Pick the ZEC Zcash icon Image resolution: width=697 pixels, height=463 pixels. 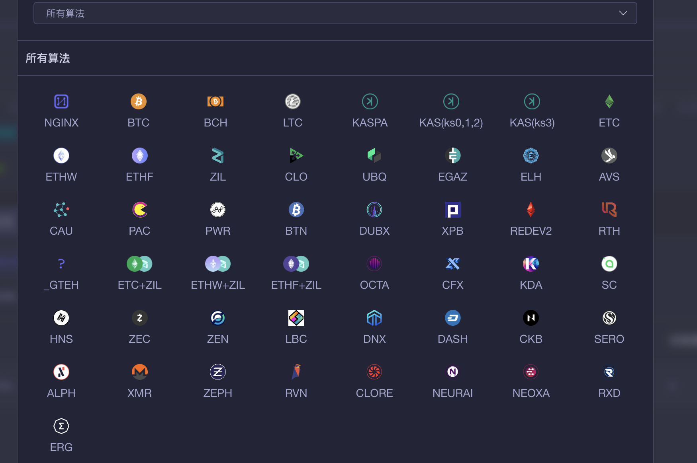pyautogui.click(x=140, y=318)
